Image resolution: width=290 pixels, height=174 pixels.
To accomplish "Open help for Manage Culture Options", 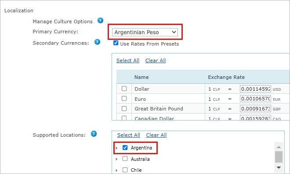I will (100, 21).
